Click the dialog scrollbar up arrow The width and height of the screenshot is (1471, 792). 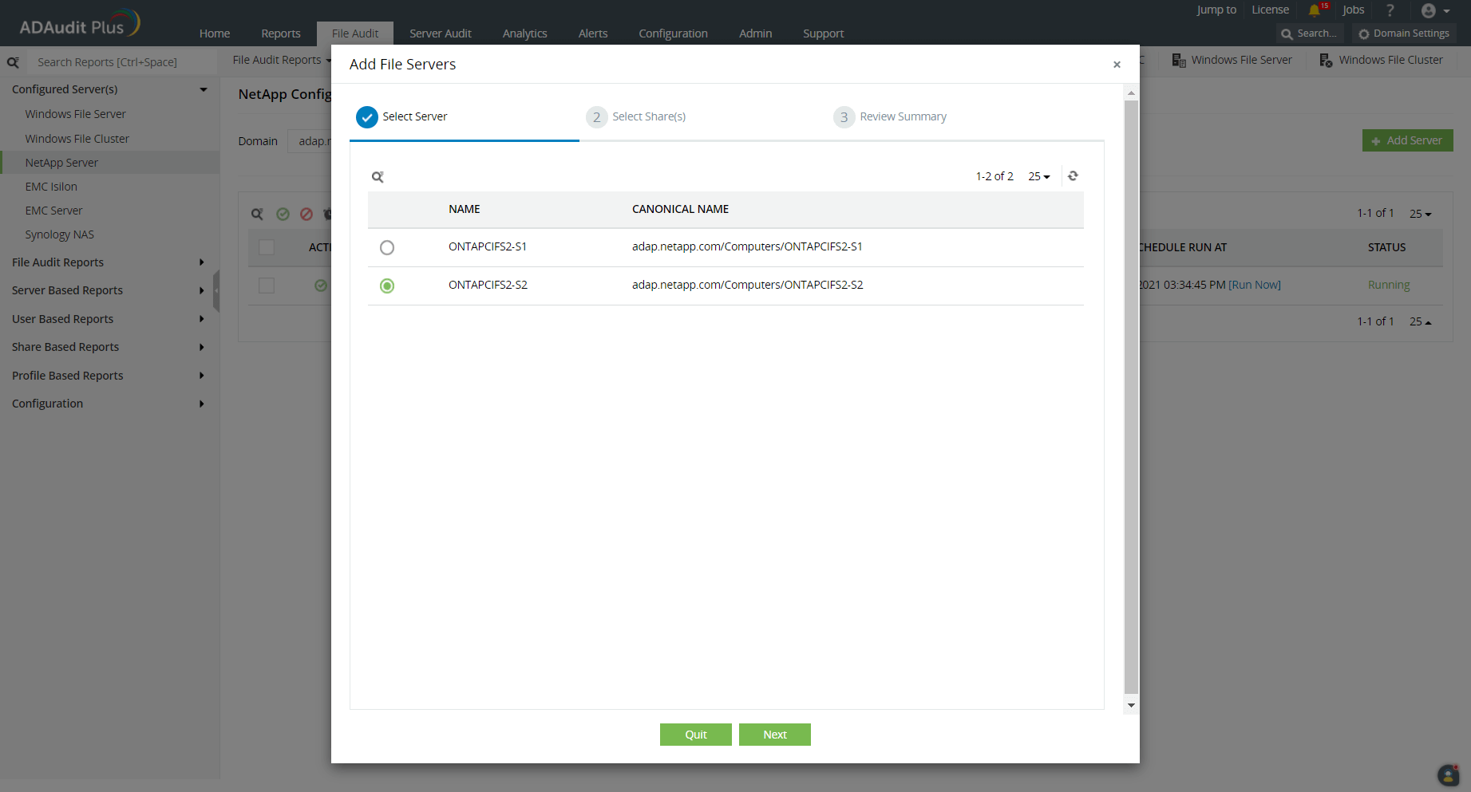click(1131, 93)
